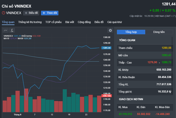Viewport: 176px width, 118px height.
Task: Go to the Cộng đồng tab
Action: [84, 22]
